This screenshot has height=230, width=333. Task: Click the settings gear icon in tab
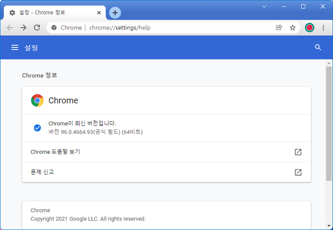[12, 13]
